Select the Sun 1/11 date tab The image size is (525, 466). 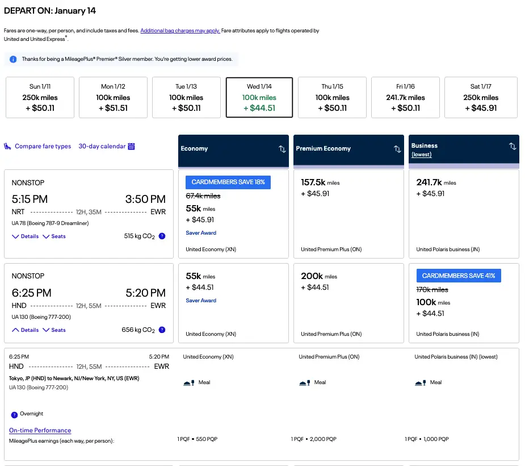pos(40,98)
